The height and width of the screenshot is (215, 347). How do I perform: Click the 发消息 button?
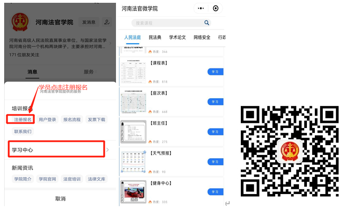pos(89,22)
